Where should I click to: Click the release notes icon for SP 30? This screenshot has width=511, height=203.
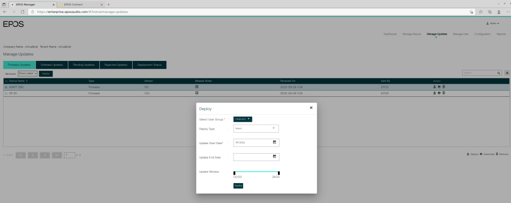point(197,93)
